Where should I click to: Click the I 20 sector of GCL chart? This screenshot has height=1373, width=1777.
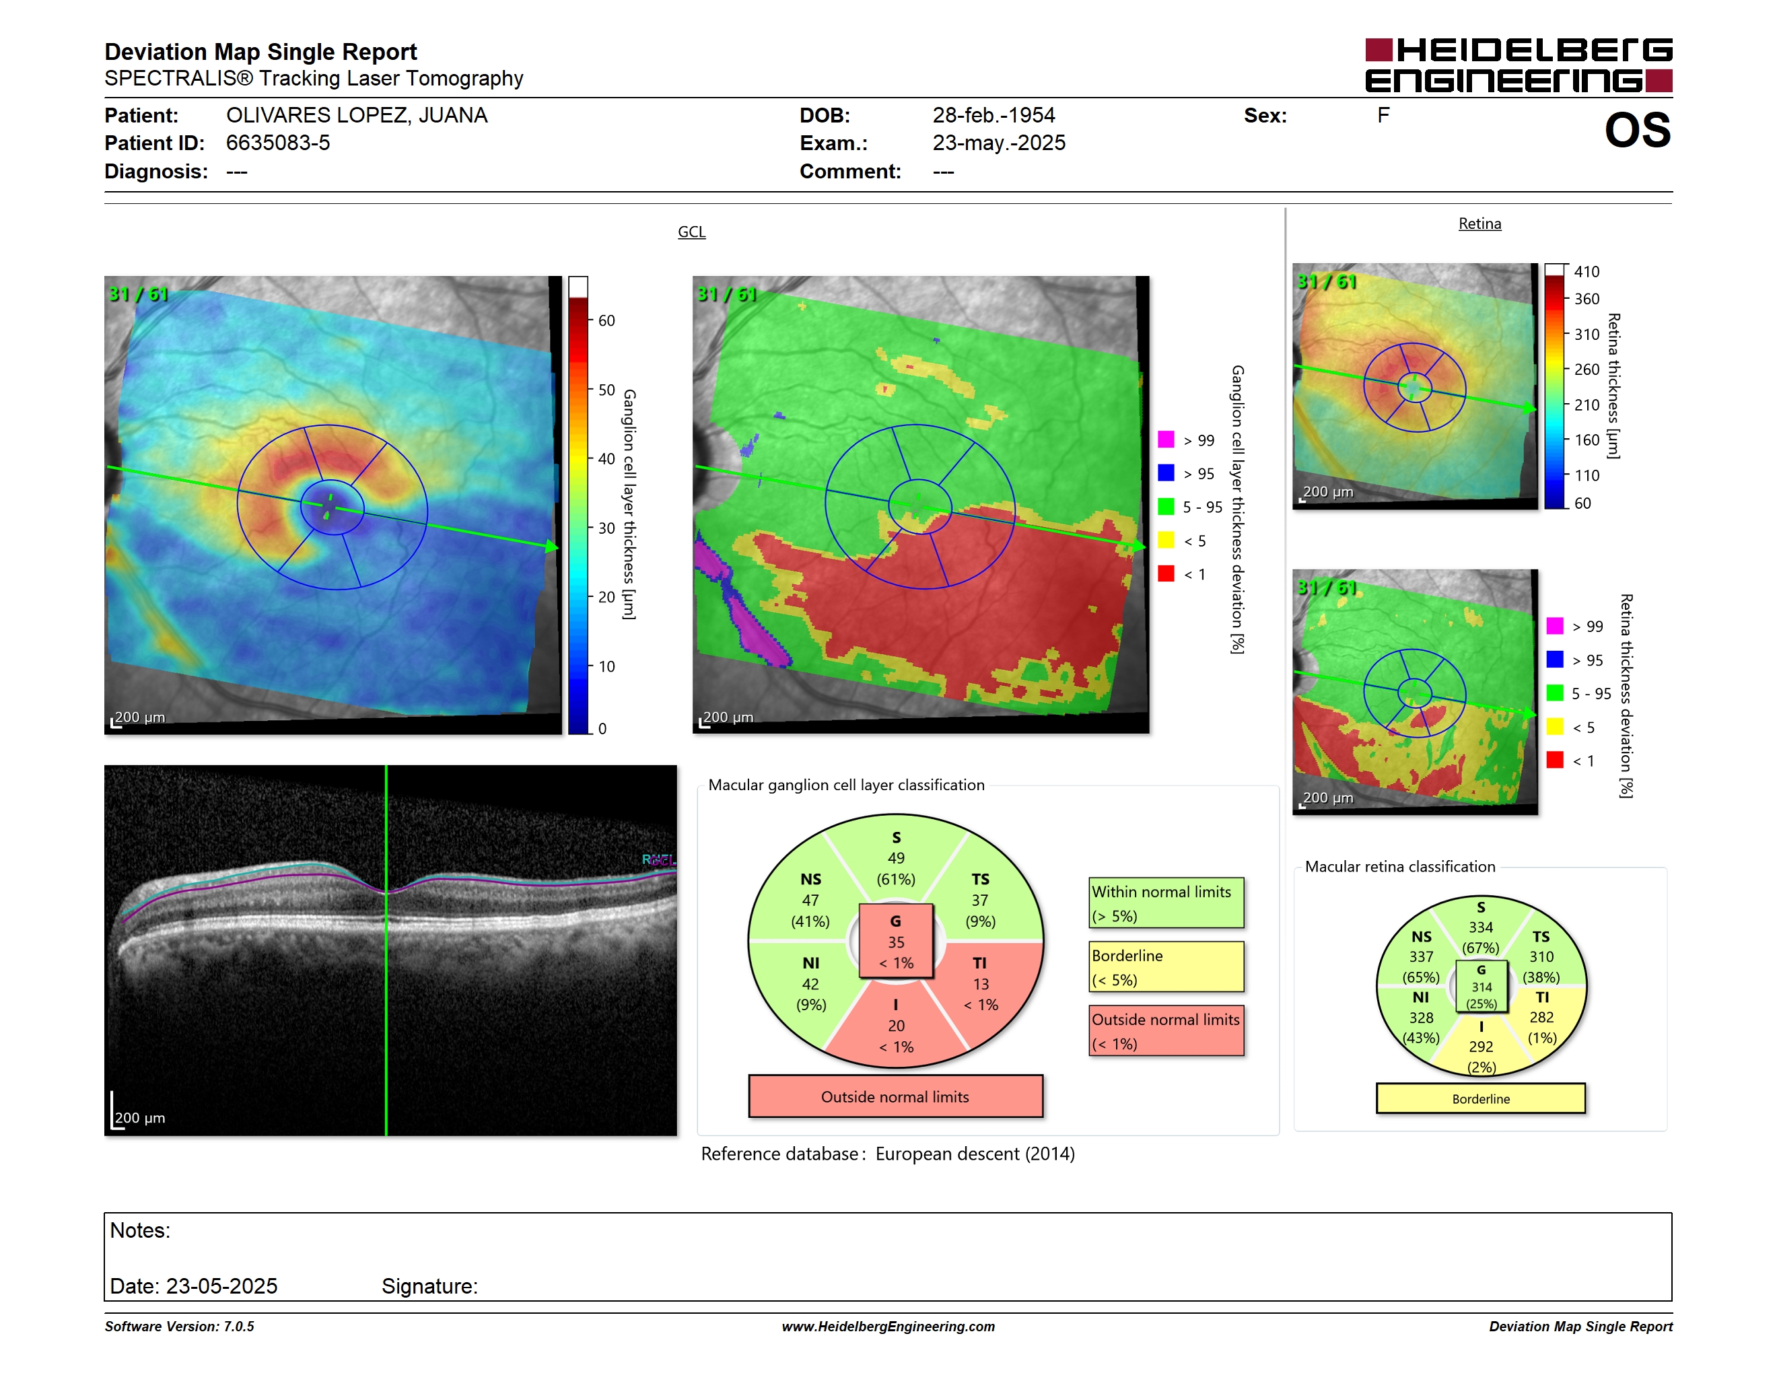(x=896, y=1026)
